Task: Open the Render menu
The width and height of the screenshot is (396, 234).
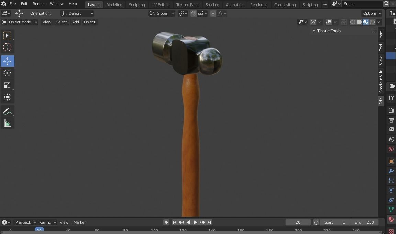Action: [38, 4]
